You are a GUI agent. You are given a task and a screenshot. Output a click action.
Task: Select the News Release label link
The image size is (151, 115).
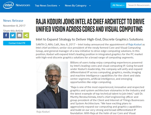pyautogui.click(x=13, y=21)
